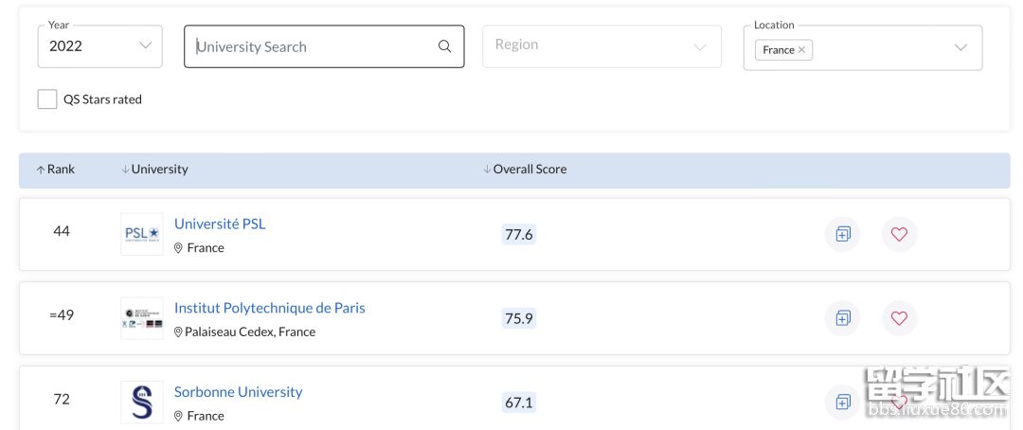
Task: Open Institut Polytechnique de Paris link
Action: tap(269, 308)
